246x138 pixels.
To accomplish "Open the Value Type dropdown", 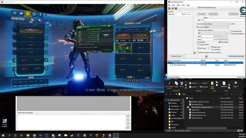I will (x=216, y=27).
